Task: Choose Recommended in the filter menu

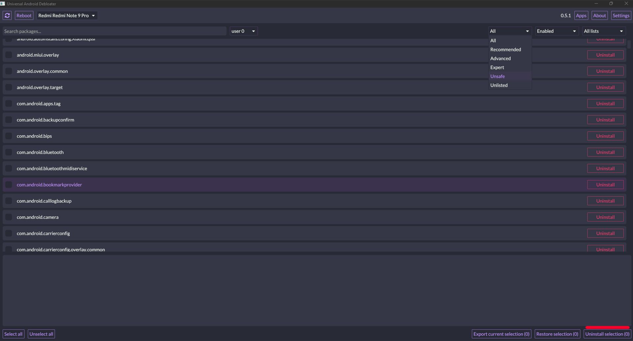Action: coord(510,49)
